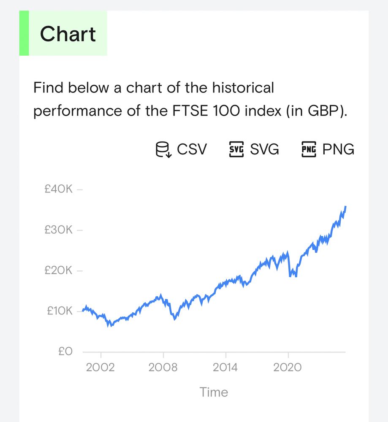The image size is (388, 422).
Task: Click the line's lowest point near 2003
Action: pos(109,325)
